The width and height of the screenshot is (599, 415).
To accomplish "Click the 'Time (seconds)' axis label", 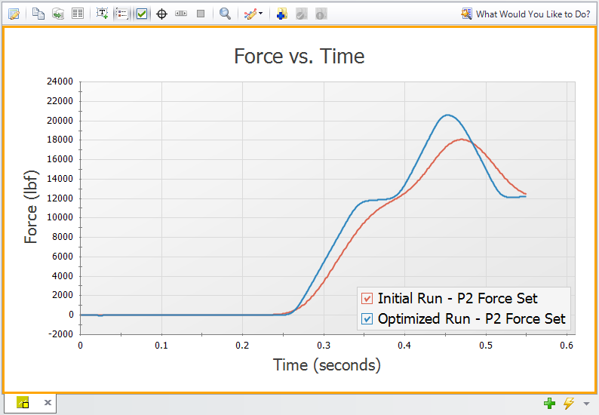I will pyautogui.click(x=327, y=365).
